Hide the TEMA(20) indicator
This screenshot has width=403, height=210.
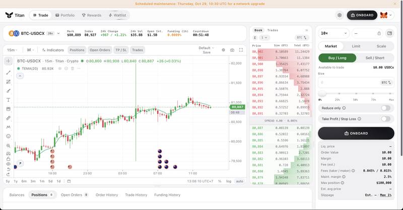60,69
